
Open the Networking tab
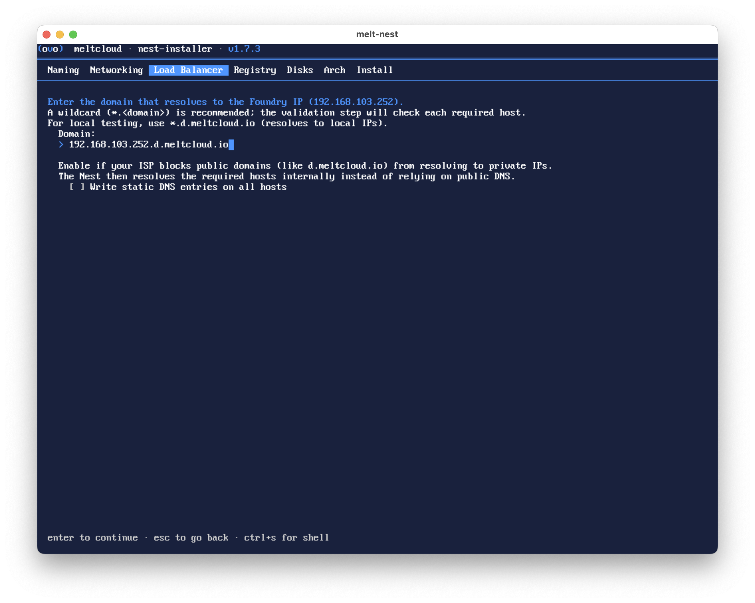(x=116, y=70)
